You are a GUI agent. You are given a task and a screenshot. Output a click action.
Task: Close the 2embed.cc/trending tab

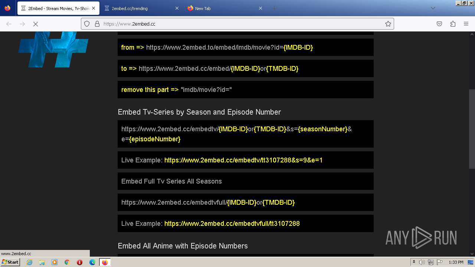(177, 8)
